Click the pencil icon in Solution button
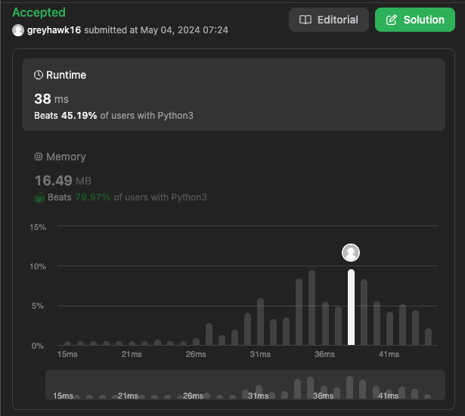 tap(392, 20)
